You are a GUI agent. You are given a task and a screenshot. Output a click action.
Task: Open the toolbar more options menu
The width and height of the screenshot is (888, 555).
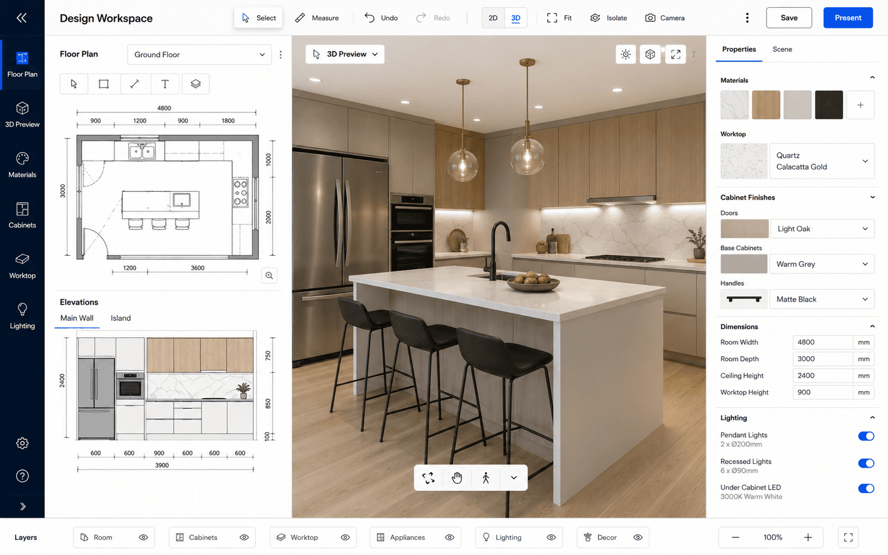coord(747,18)
